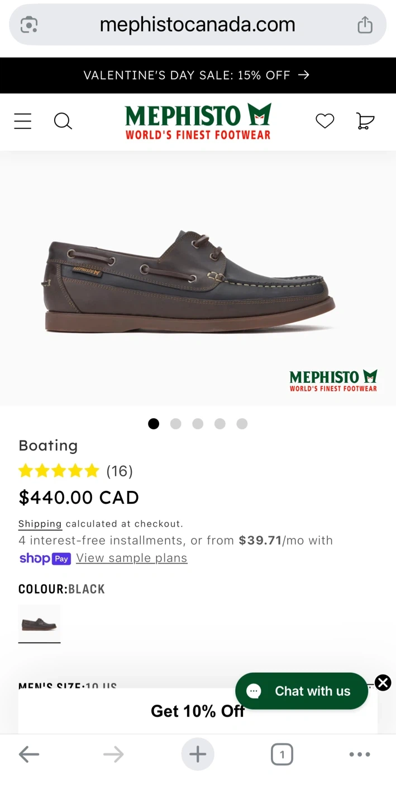Open the wishlist heart icon
Screen dimensions: 396x806
pos(325,121)
